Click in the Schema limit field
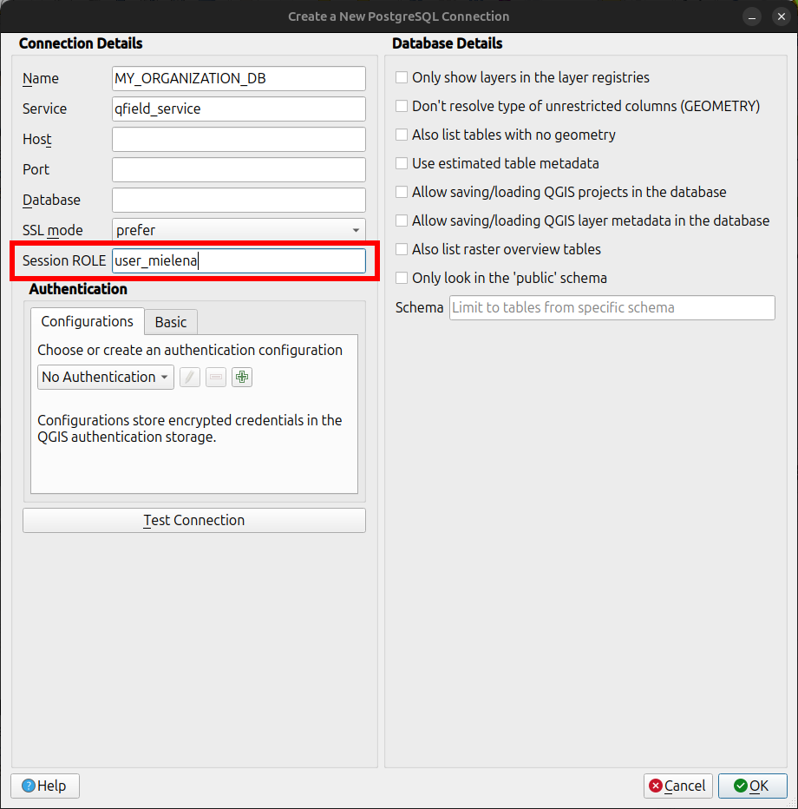798x809 pixels. (612, 307)
